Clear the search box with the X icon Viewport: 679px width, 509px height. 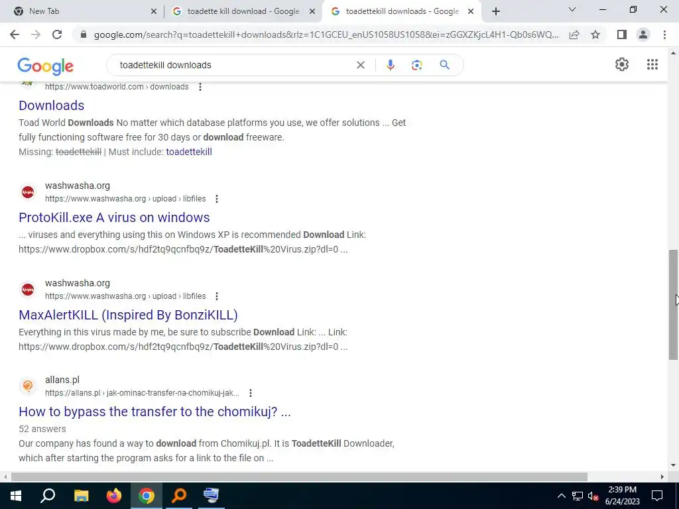tap(360, 65)
